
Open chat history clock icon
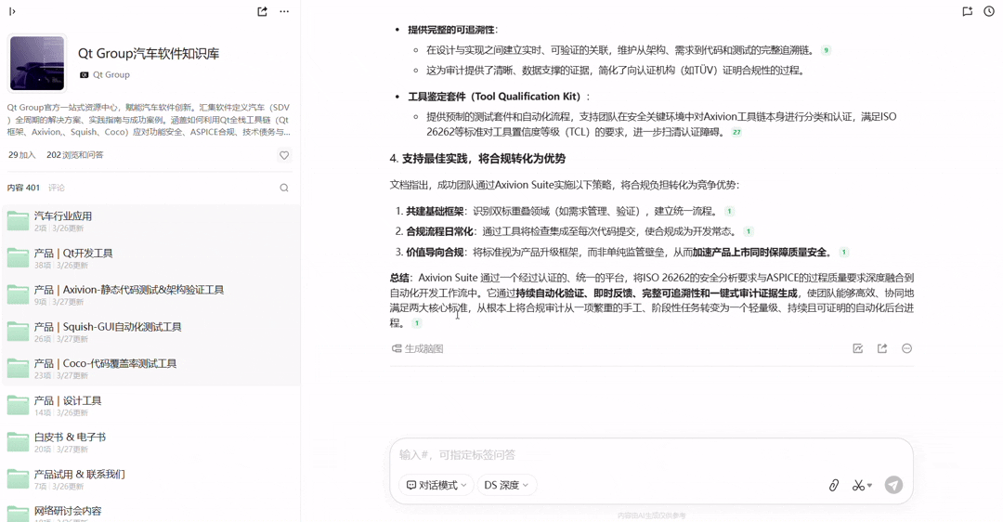pyautogui.click(x=989, y=11)
